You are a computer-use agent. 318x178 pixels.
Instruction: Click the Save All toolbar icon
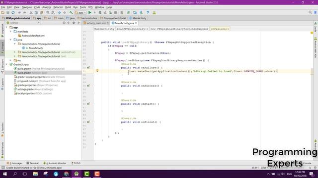(8, 12)
